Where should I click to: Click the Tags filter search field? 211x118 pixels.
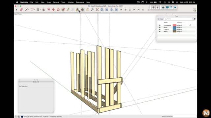(x=178, y=19)
